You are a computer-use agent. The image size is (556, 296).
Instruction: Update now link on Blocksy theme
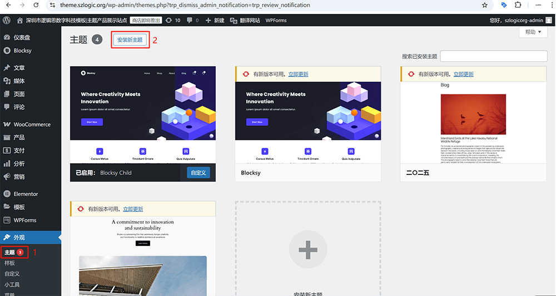(298, 74)
